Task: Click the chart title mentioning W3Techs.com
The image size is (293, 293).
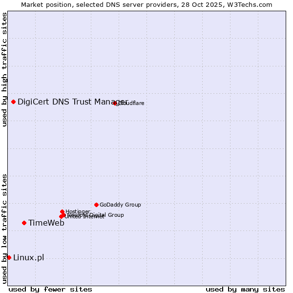Action: point(146,4)
